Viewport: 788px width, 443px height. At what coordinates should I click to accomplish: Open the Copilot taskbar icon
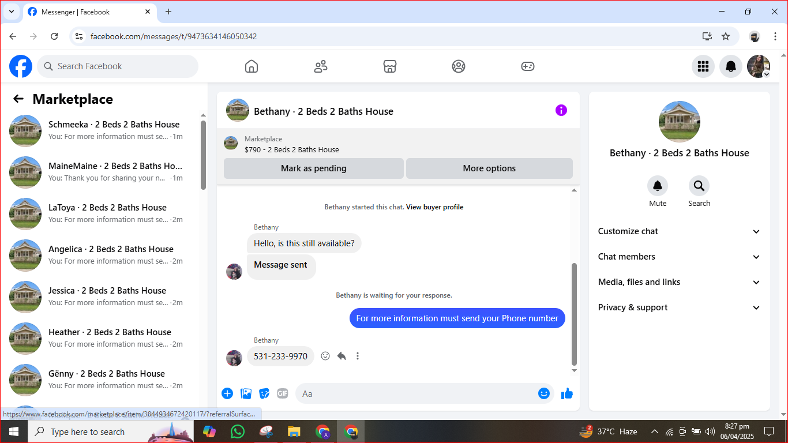[x=209, y=431]
